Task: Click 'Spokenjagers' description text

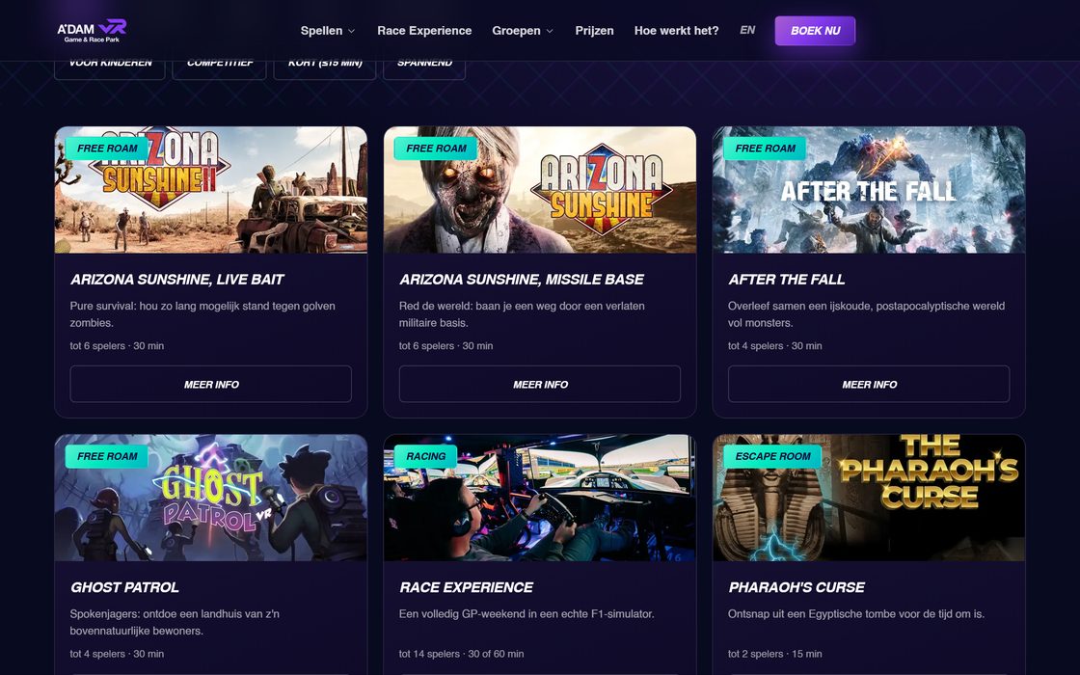Action: (175, 622)
